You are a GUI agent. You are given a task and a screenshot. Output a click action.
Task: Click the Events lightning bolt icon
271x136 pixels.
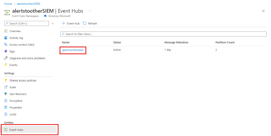tap(6, 65)
